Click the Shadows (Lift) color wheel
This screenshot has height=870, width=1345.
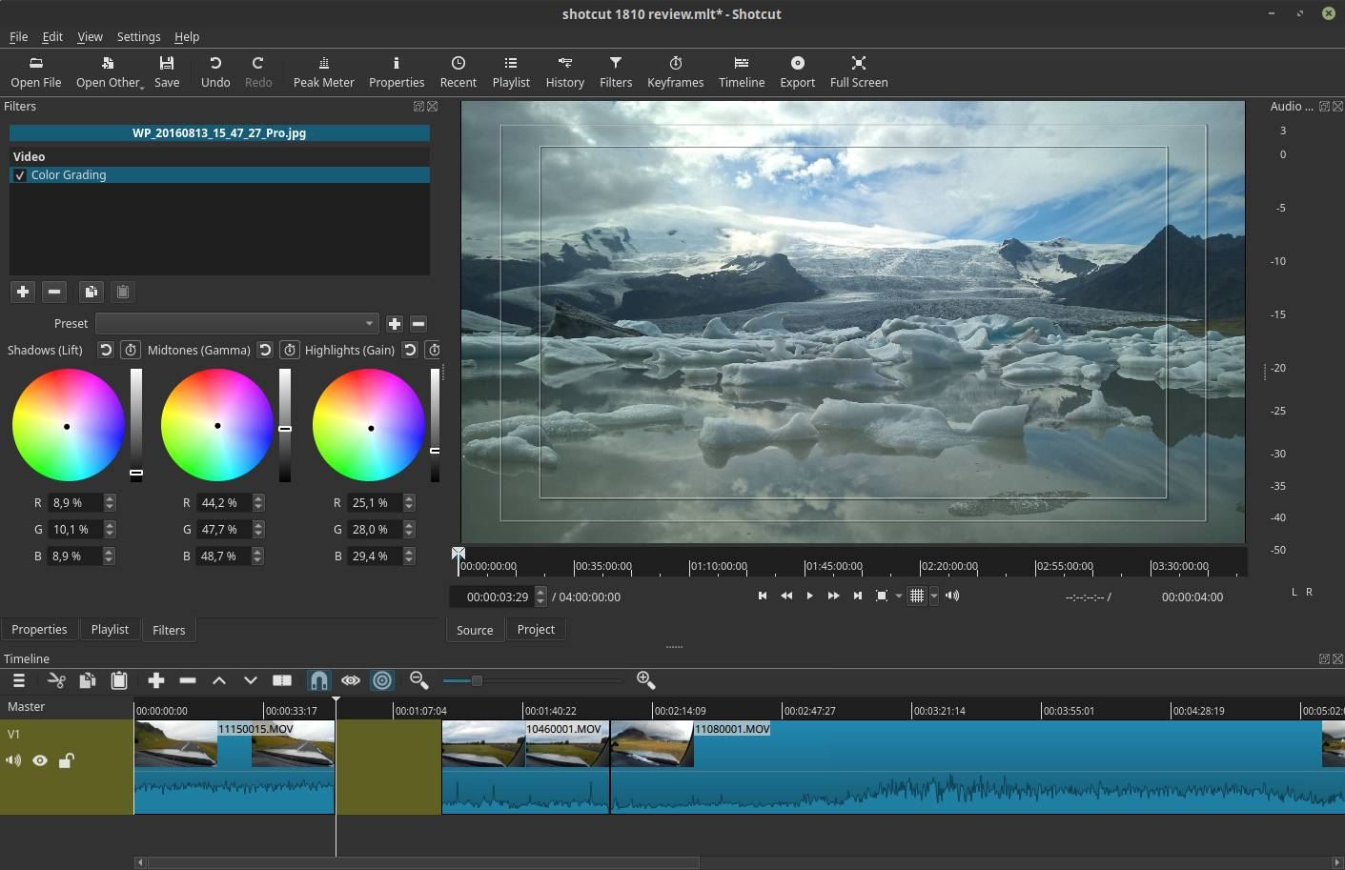[68, 426]
